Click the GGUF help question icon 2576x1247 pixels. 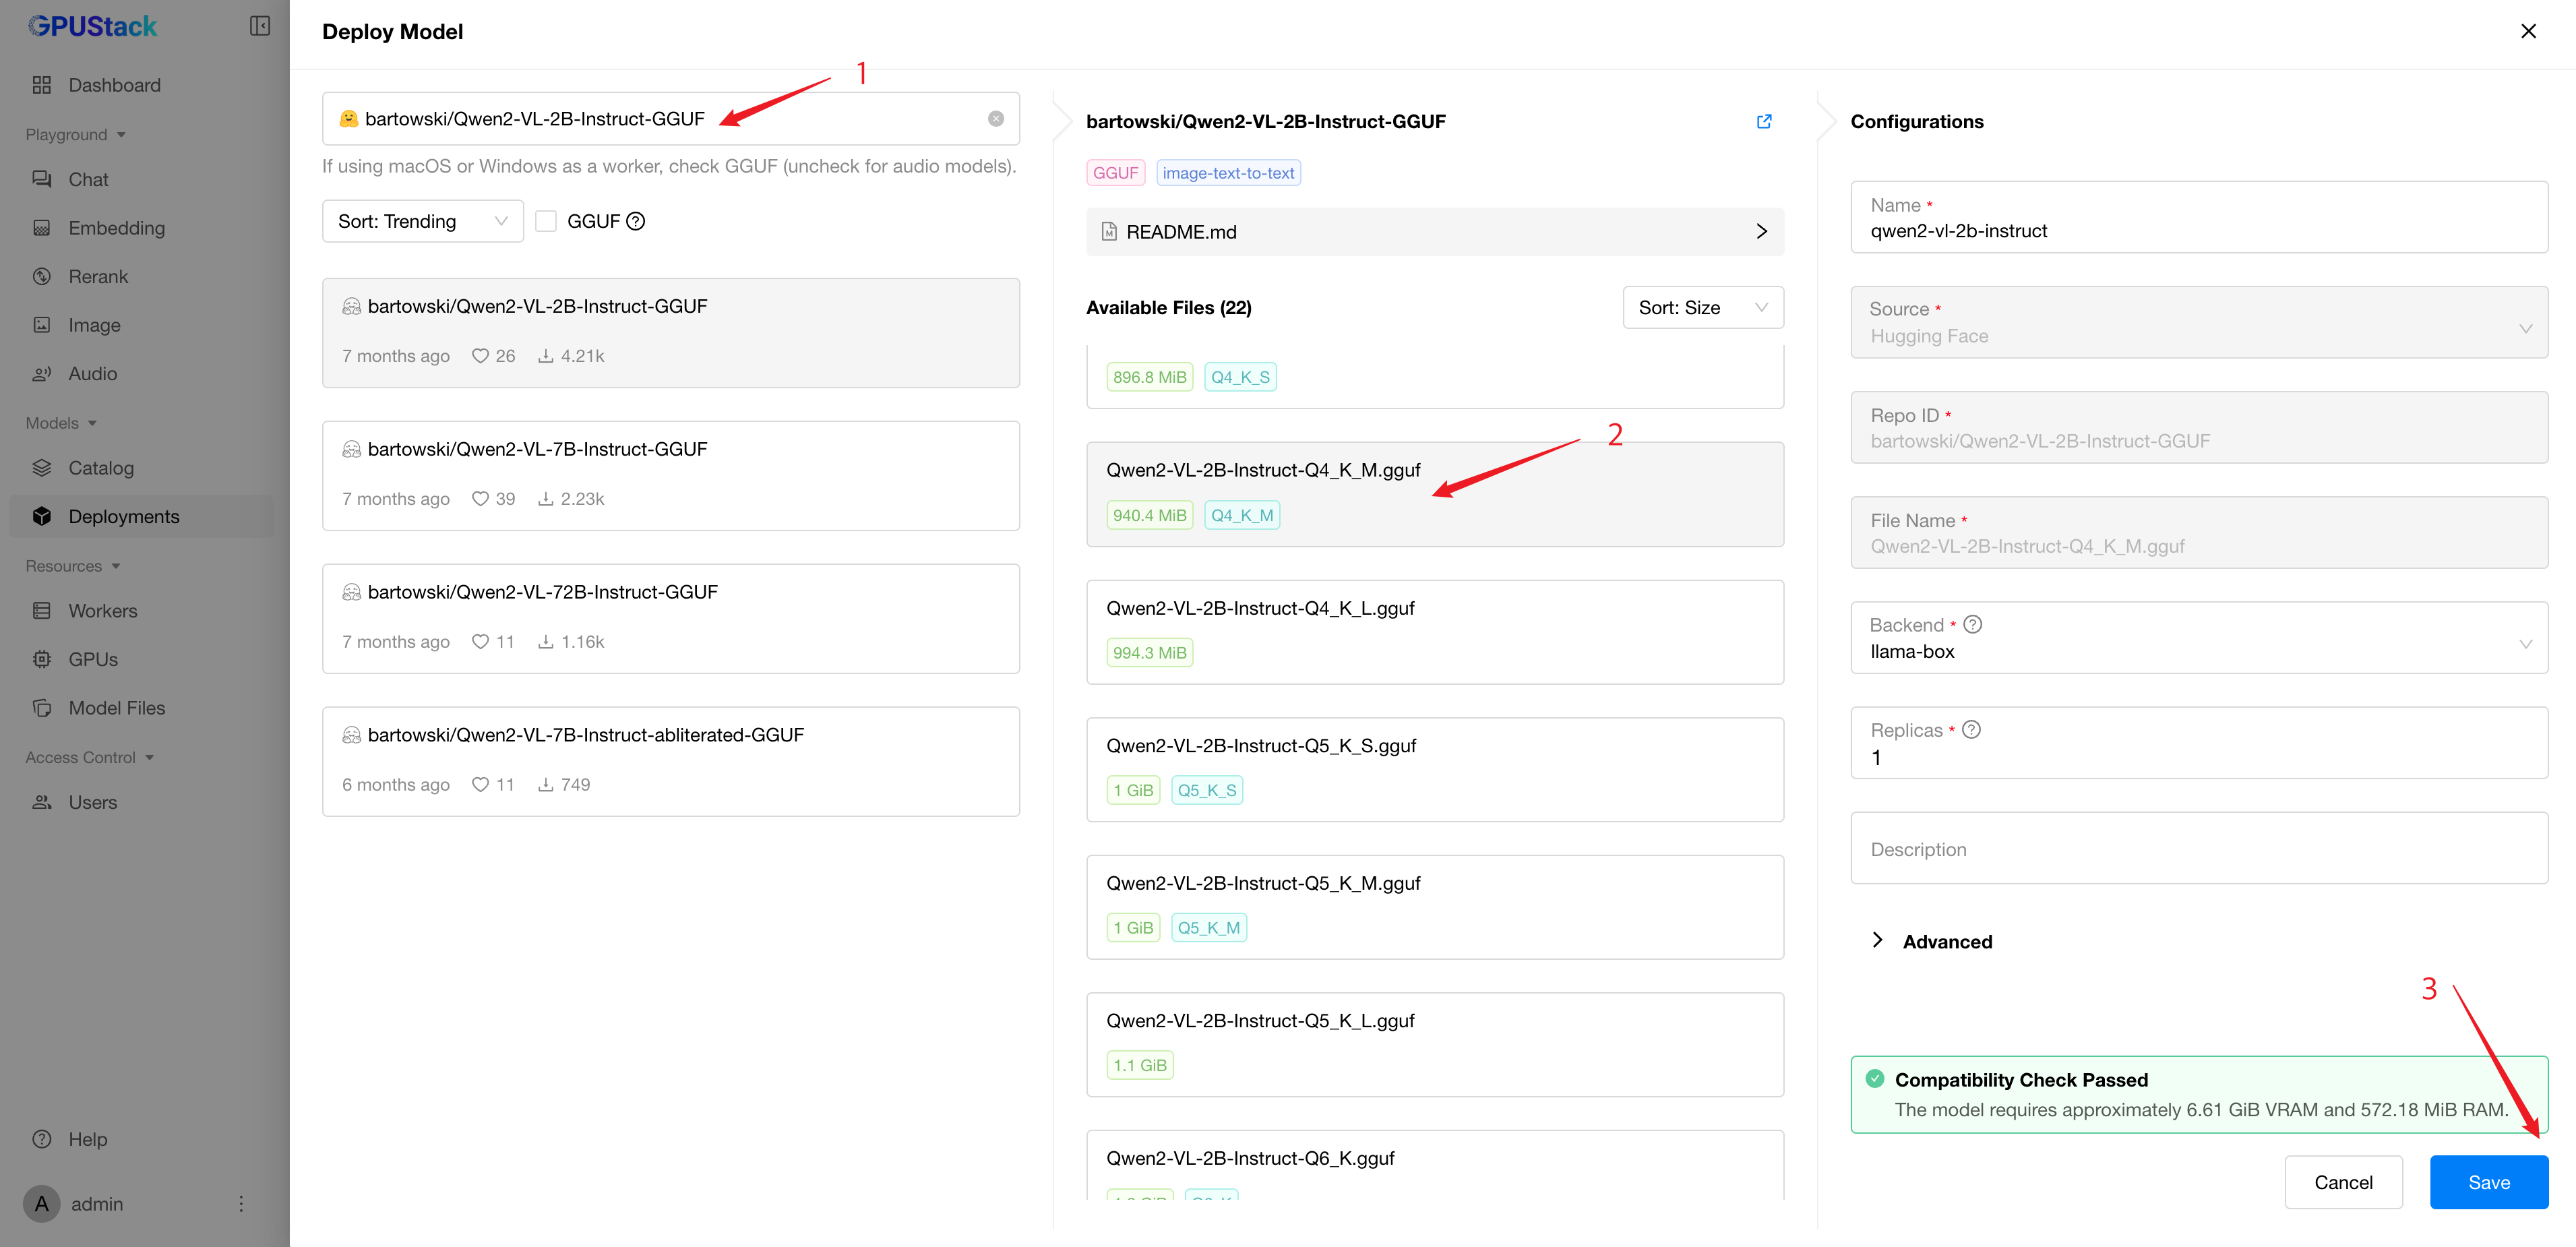pos(636,221)
